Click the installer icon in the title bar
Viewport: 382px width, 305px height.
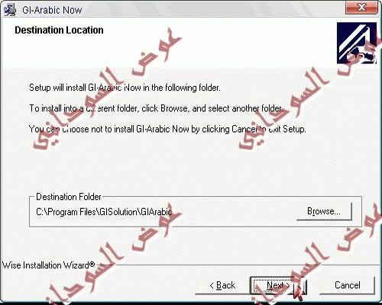click(10, 10)
